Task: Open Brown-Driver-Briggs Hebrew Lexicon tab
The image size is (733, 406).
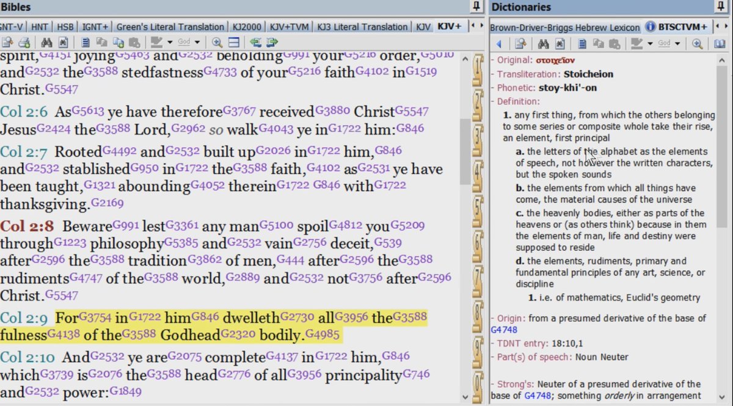Action: tap(565, 27)
